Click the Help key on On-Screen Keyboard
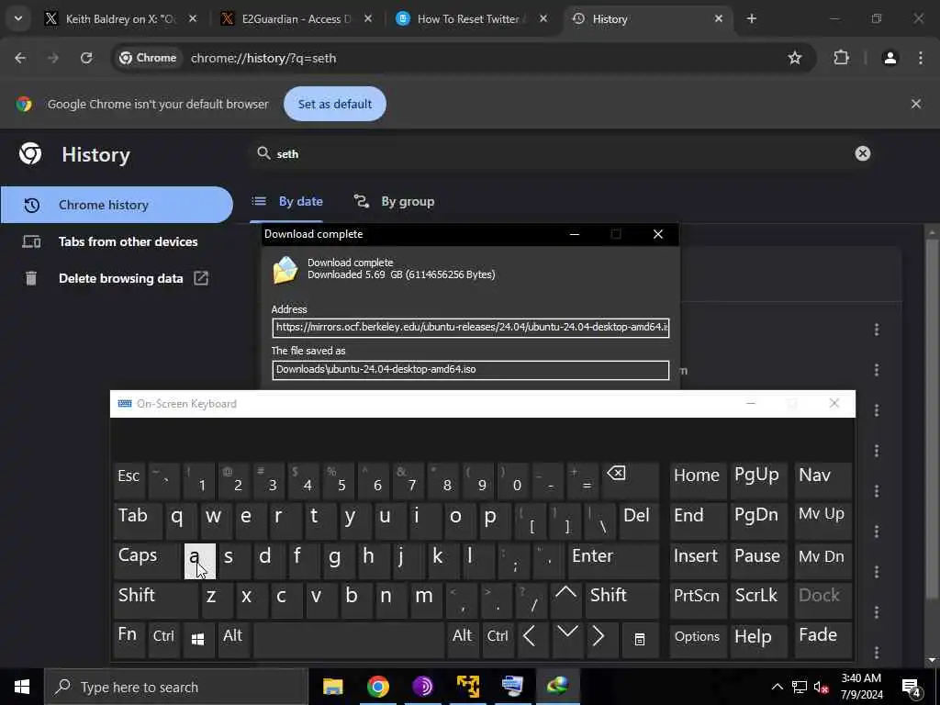The width and height of the screenshot is (940, 705). (x=758, y=640)
